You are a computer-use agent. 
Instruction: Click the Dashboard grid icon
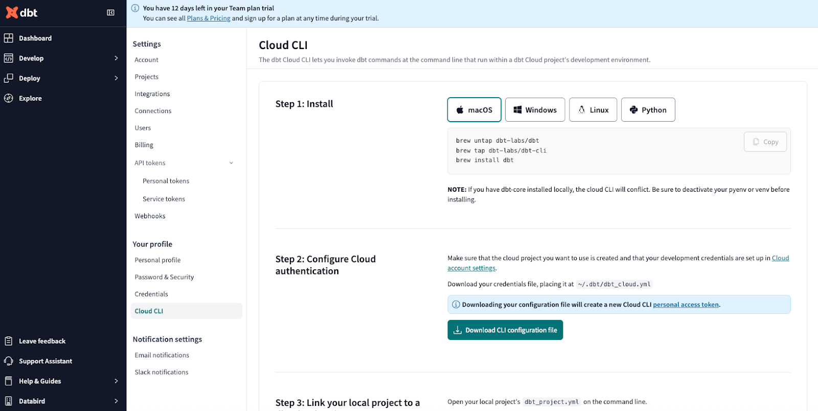pos(9,38)
